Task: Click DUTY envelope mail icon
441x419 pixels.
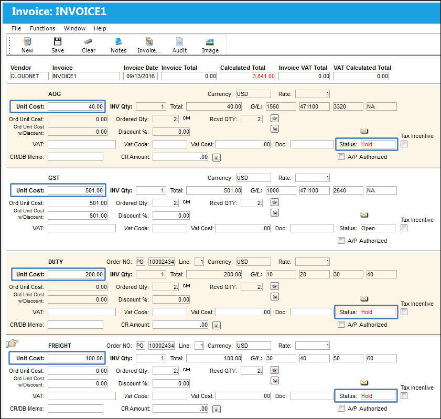Action: pyautogui.click(x=364, y=298)
